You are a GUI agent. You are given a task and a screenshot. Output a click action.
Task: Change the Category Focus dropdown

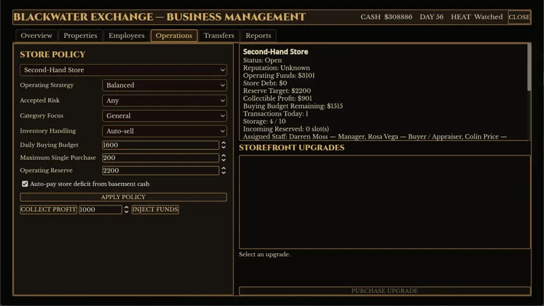tap(164, 116)
